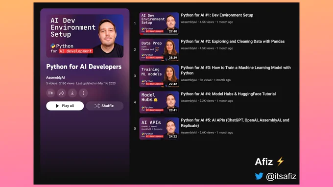Click title 'Python for AI #5: AI APIs'
Image resolution: width=333 pixels, height=187 pixels.
click(x=235, y=123)
